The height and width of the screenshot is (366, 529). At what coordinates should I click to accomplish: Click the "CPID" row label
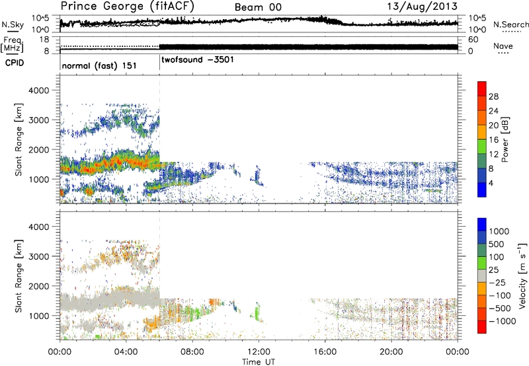pos(15,63)
